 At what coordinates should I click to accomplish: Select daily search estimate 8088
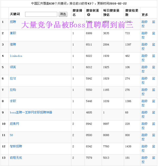pos(106,135)
